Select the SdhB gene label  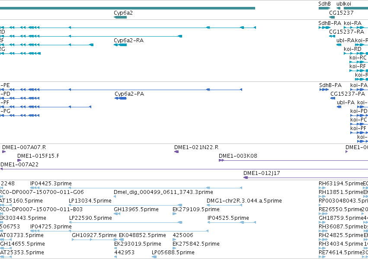(x=324, y=4)
